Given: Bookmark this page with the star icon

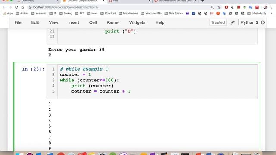Looking at the screenshot, I should coord(219,7).
